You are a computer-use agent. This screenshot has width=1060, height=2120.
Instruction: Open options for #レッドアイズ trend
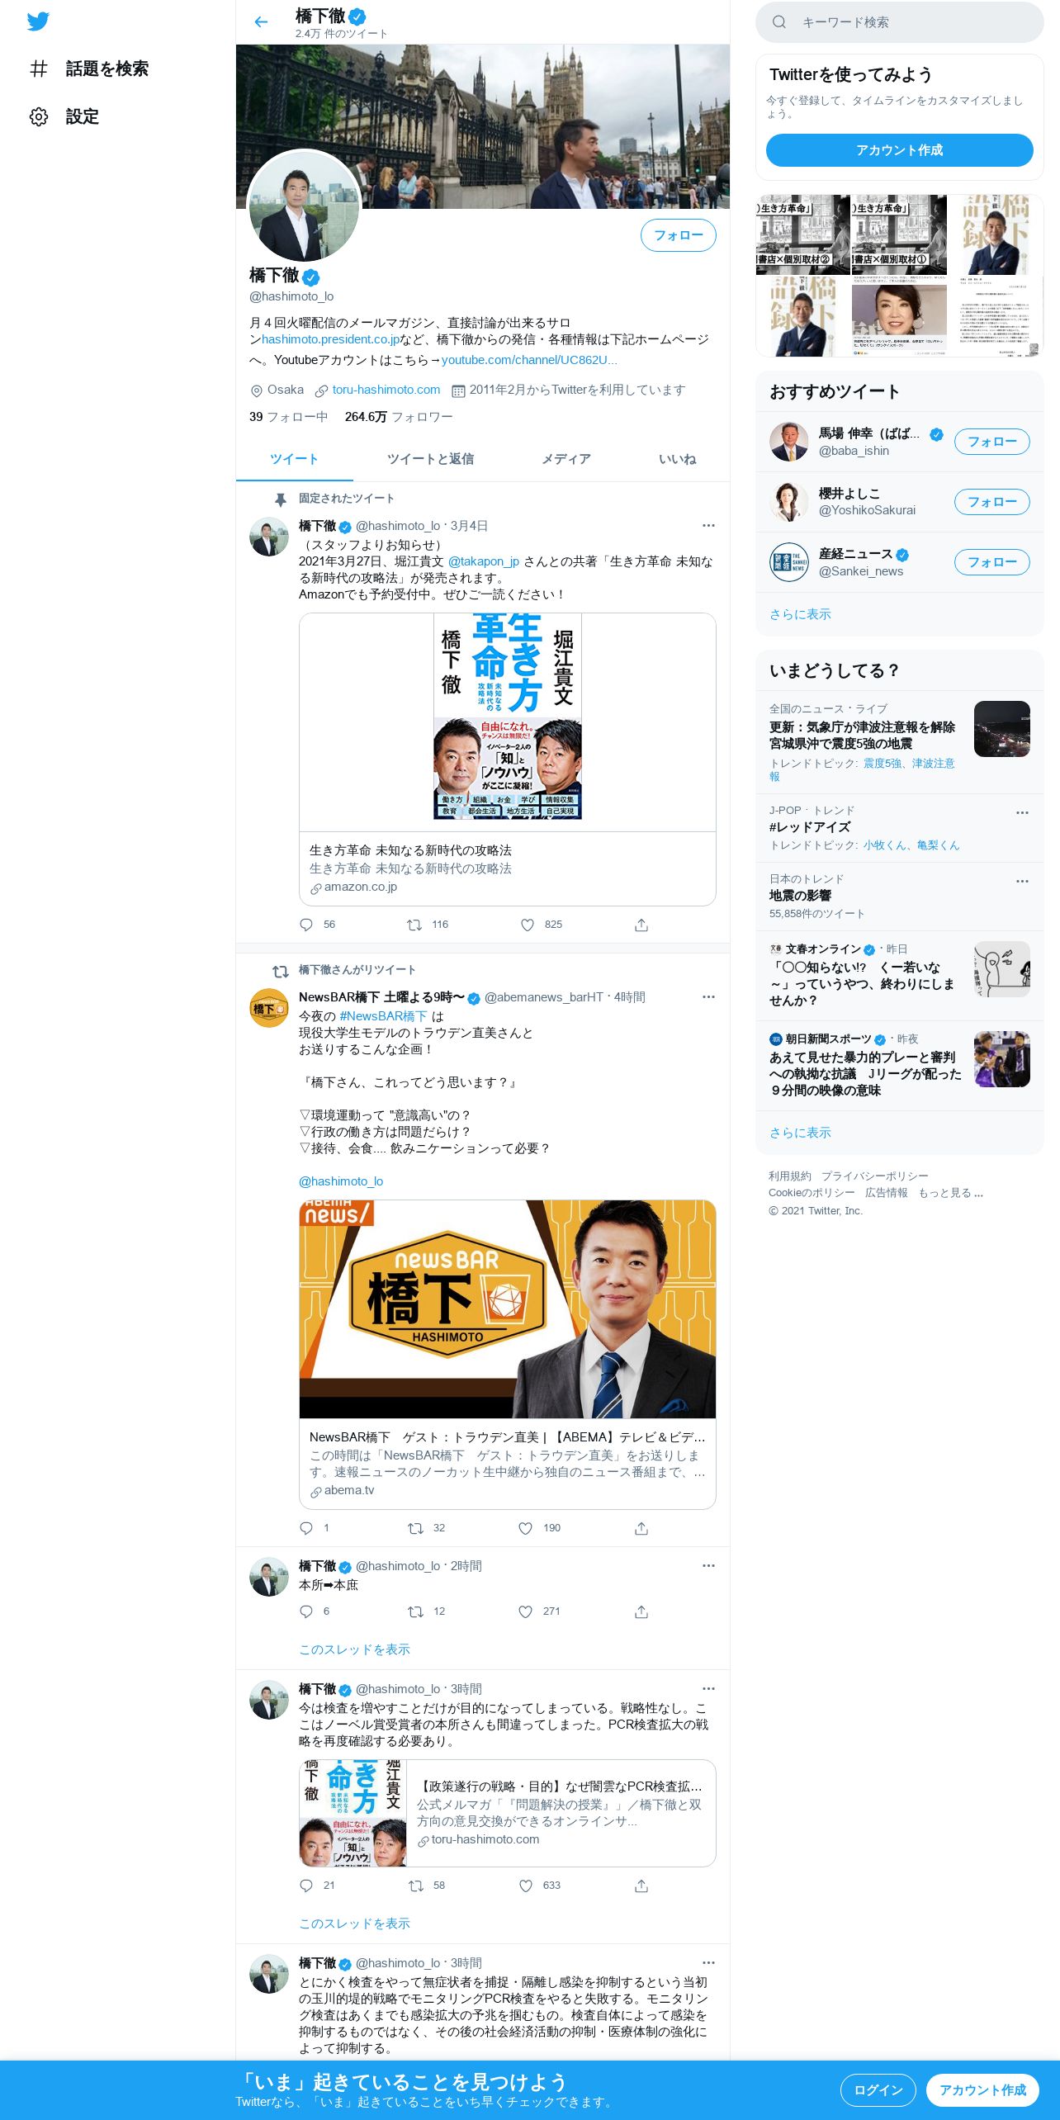point(1022,812)
